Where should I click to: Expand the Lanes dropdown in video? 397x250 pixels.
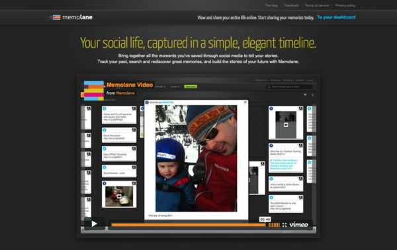click(x=175, y=87)
